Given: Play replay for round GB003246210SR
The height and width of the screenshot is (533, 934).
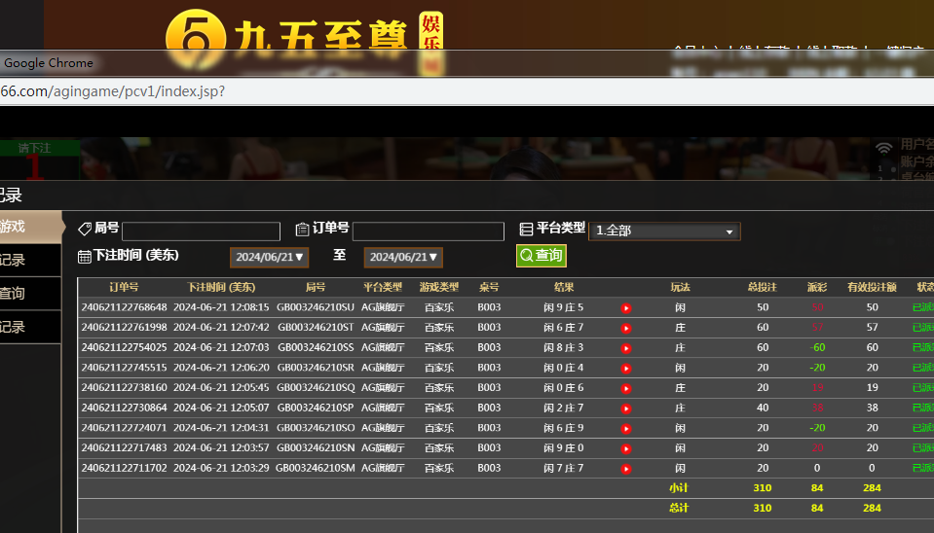Looking at the screenshot, I should pos(626,369).
